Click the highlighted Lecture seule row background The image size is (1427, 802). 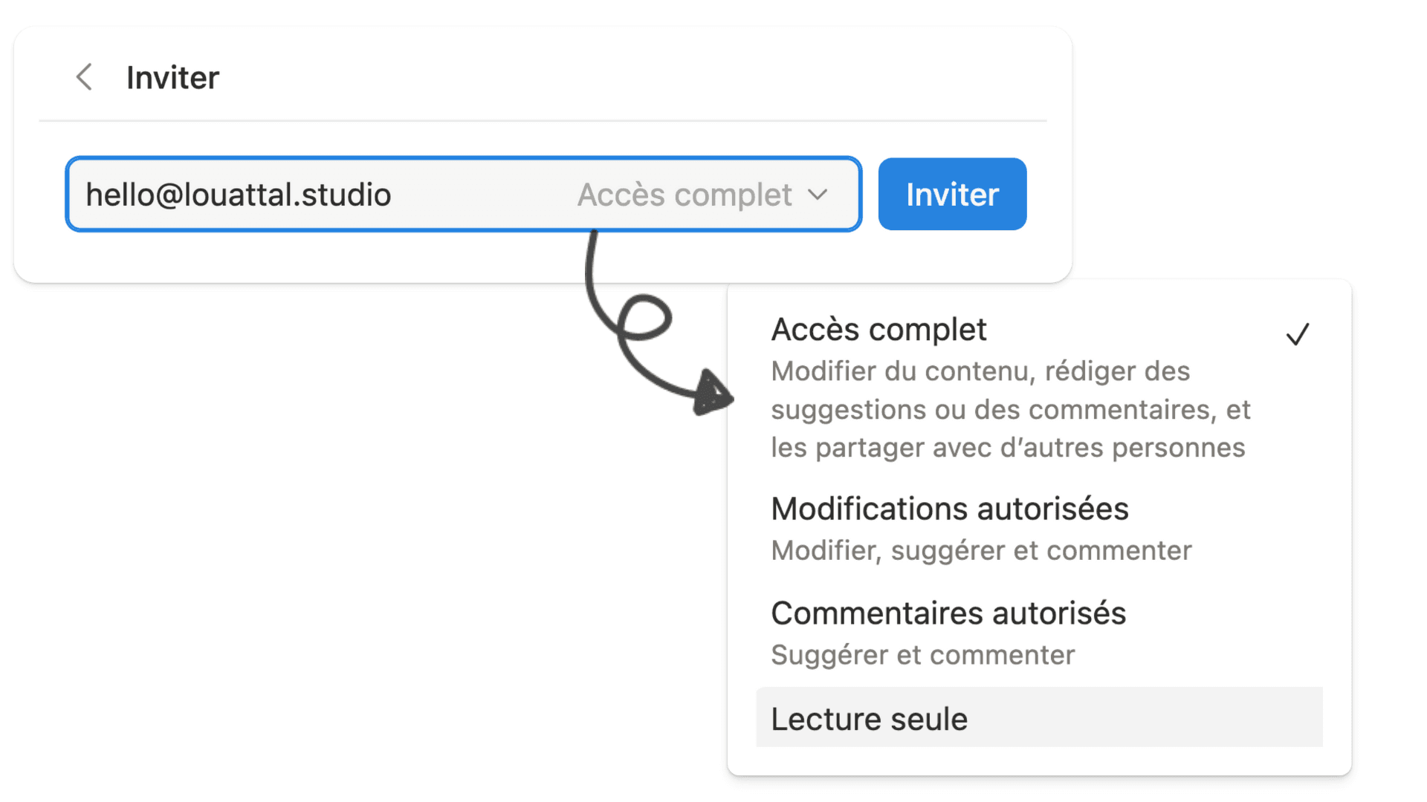1039,717
